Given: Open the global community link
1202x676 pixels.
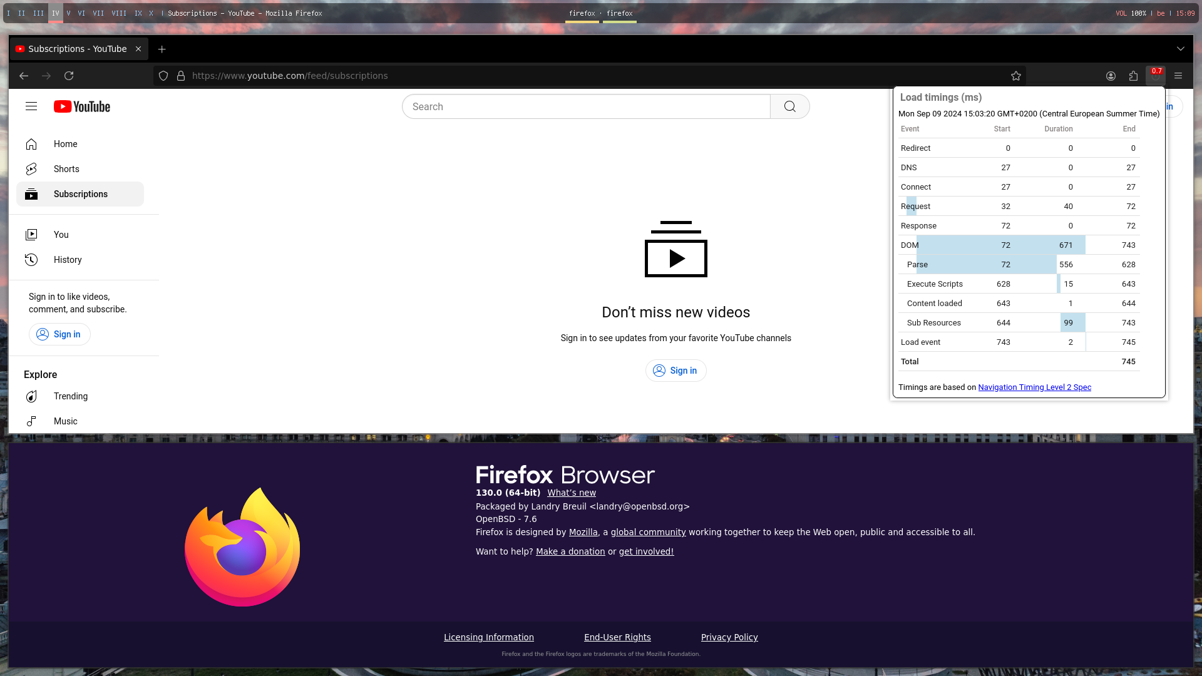Looking at the screenshot, I should pos(648,532).
